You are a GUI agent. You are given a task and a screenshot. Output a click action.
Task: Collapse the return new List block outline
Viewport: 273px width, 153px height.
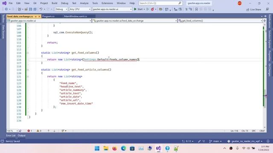28,76
